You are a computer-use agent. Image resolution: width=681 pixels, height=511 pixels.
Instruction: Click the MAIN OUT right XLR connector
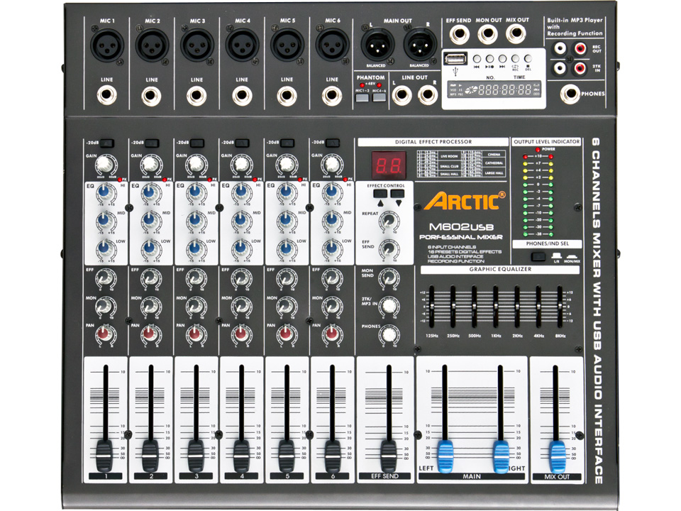(420, 45)
